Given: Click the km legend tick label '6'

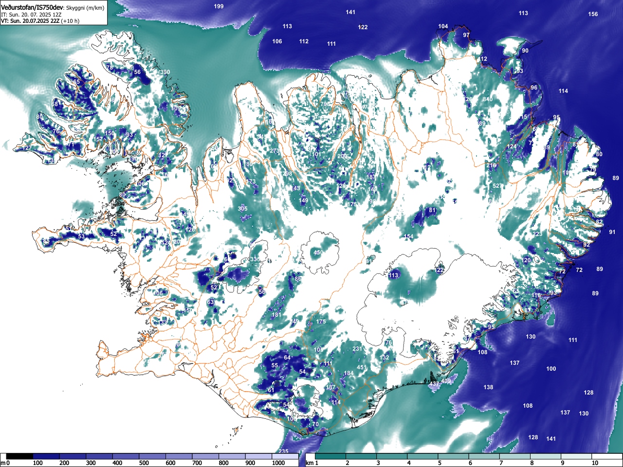Looking at the screenshot, I should 470,463.
